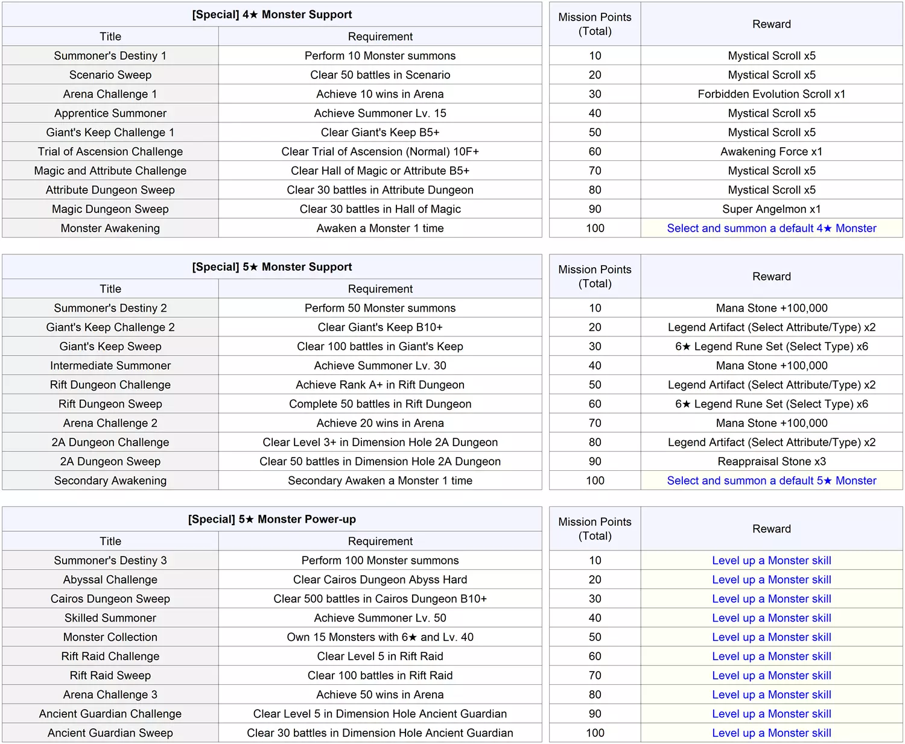Open the 'Level up a Monster skill' link beside 100 points
Screen dimensions: 905x744
point(771,733)
